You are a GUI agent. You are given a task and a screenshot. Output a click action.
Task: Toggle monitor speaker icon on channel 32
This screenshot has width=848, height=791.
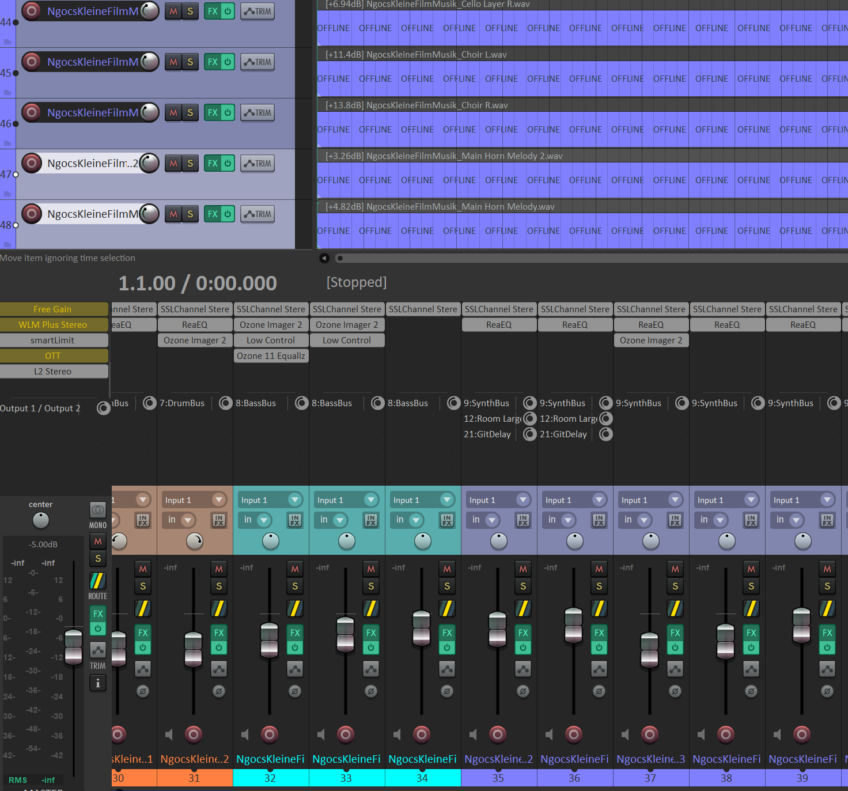pos(245,735)
